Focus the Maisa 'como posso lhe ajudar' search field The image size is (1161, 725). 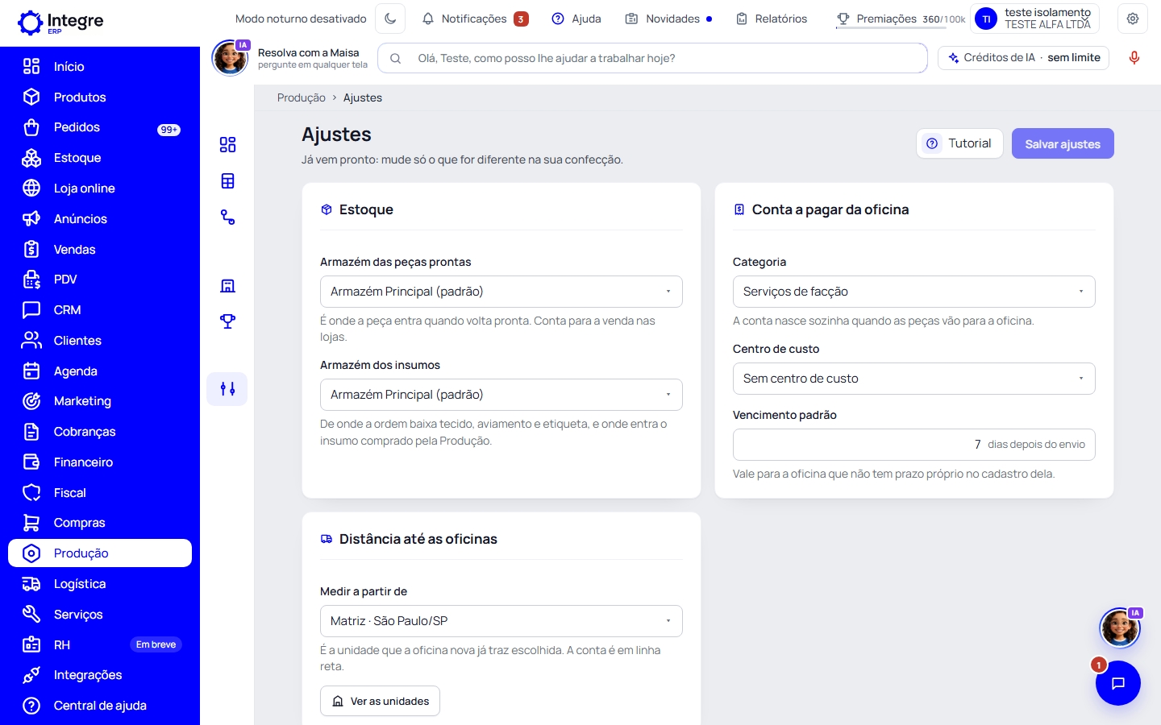(652, 58)
